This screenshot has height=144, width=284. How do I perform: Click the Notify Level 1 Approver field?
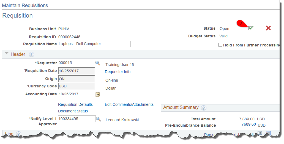coord(77,119)
